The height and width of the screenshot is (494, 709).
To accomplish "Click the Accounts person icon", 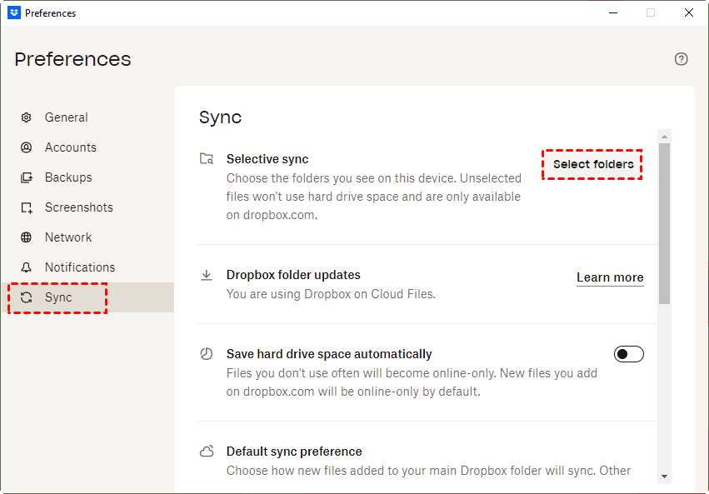I will [27, 147].
